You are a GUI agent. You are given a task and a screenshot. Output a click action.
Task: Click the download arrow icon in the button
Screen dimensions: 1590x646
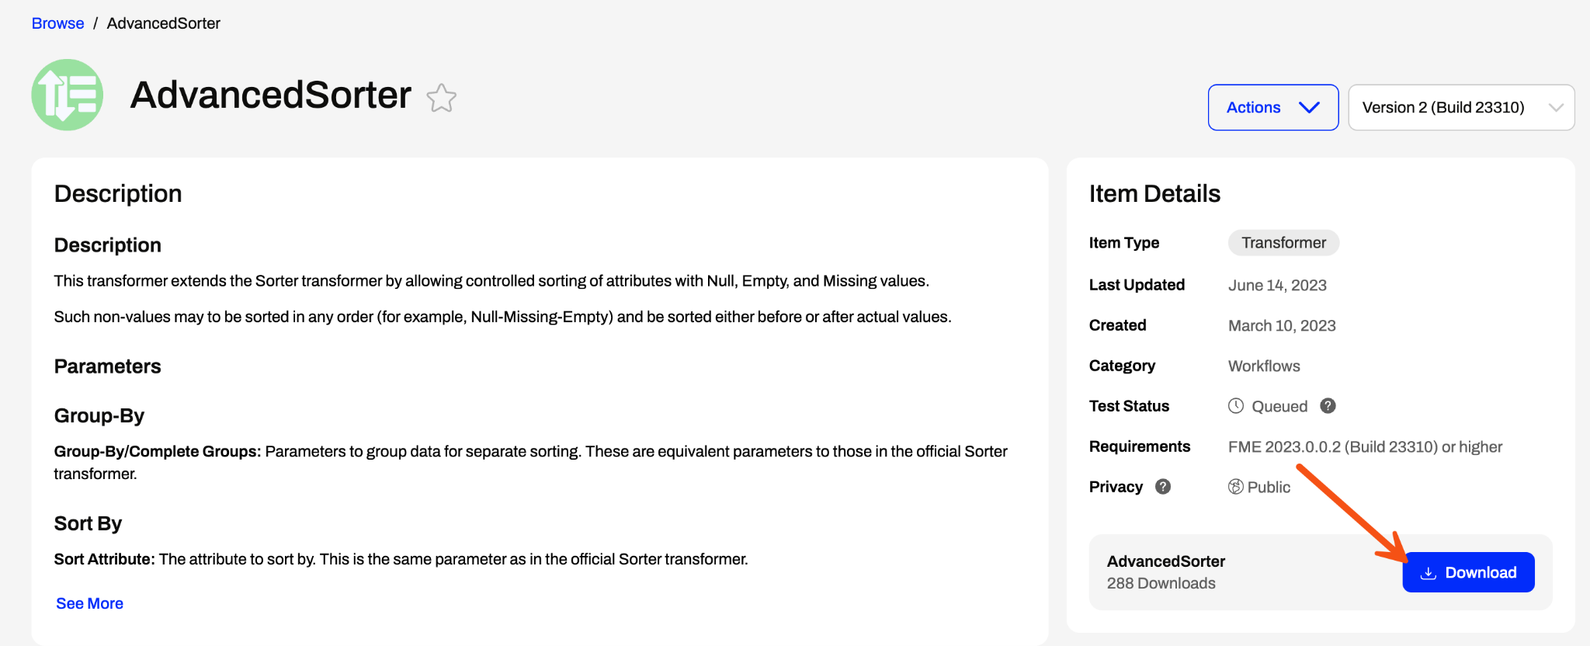click(1428, 573)
